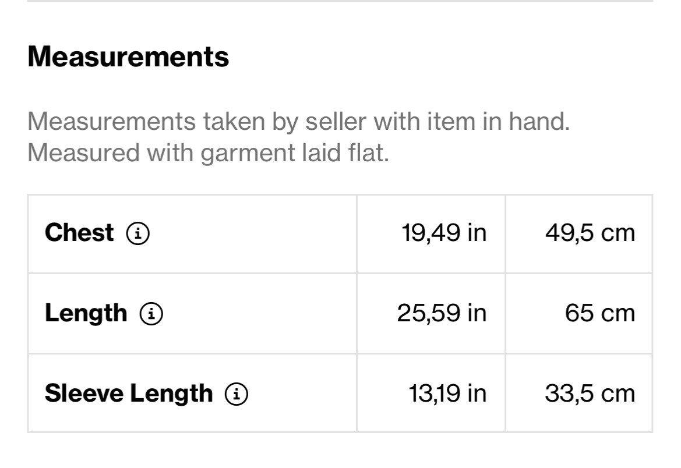Tap the info icon beside Length

tap(151, 314)
